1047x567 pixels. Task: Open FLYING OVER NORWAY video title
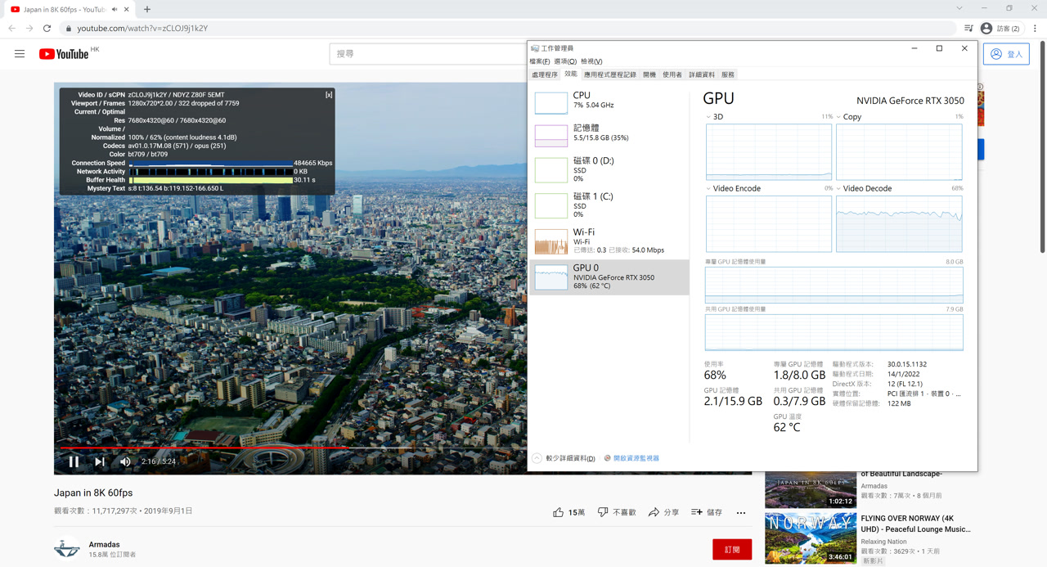click(x=916, y=524)
